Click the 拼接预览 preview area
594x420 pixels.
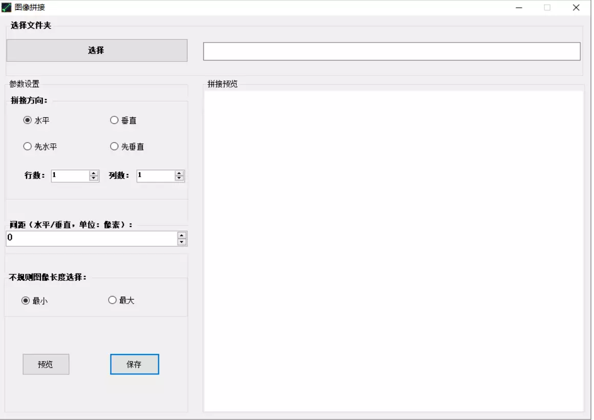coord(393,251)
